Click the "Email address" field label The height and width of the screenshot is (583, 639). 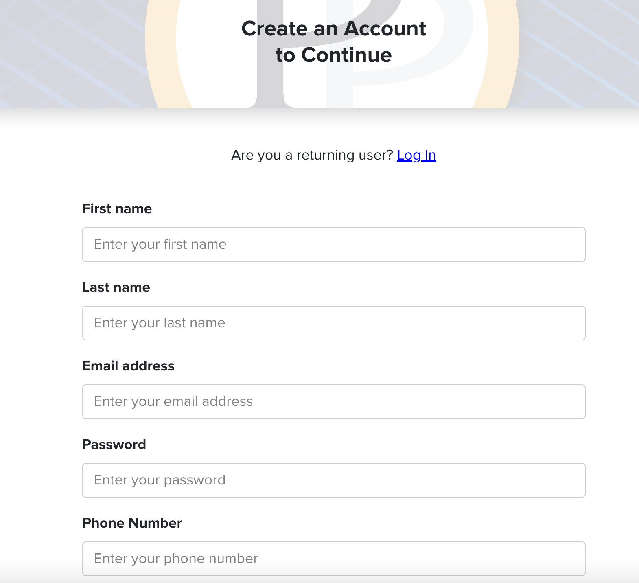pyautogui.click(x=128, y=366)
